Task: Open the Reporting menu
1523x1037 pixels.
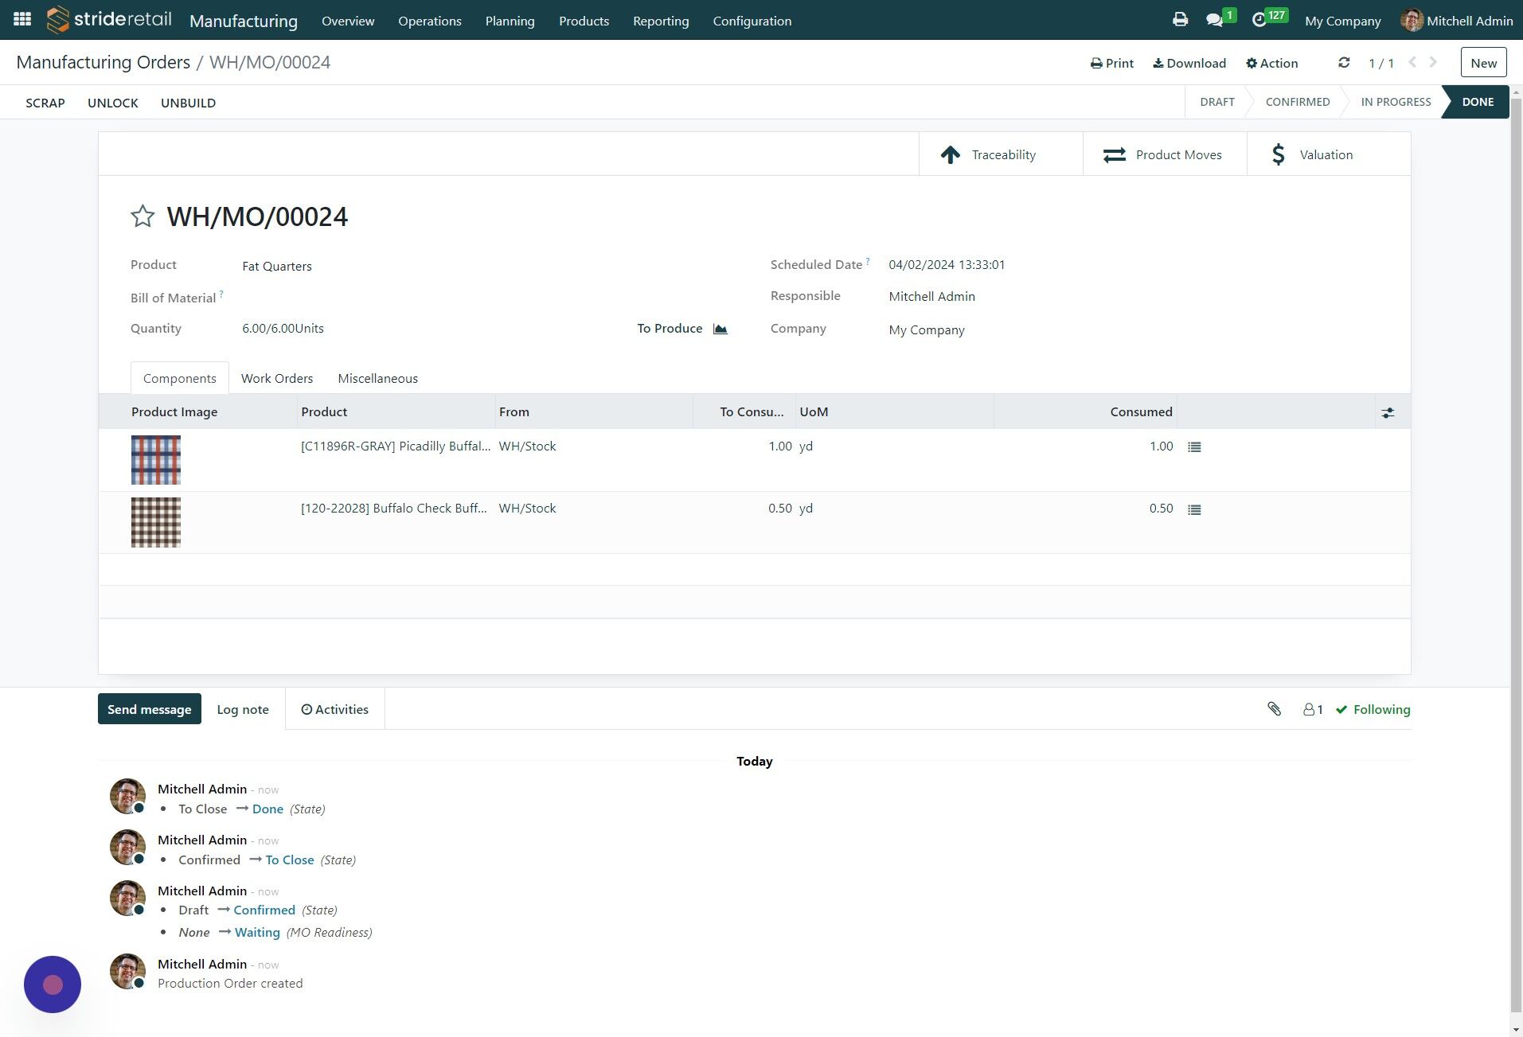Action: coord(661,21)
